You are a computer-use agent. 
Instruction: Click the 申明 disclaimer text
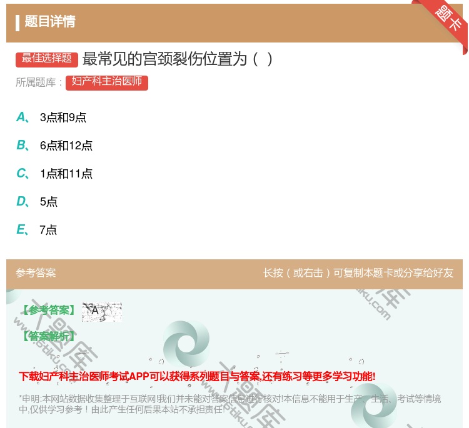[x=229, y=404]
